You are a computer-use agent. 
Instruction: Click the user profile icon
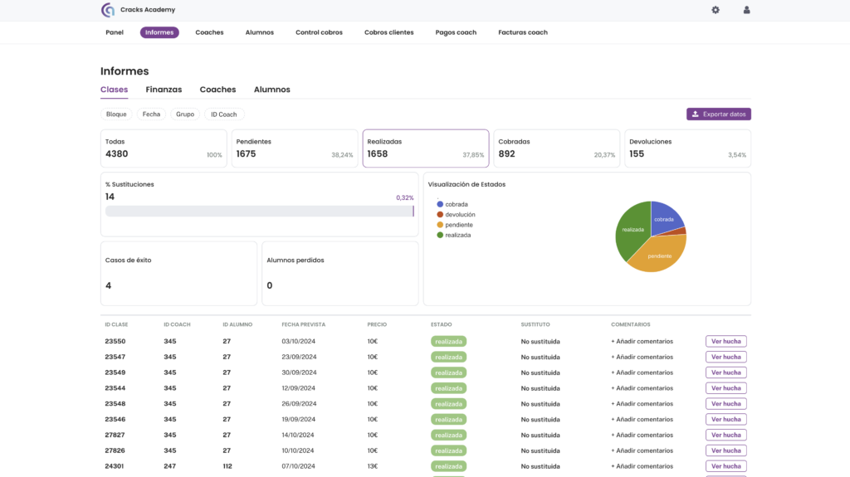click(x=746, y=10)
